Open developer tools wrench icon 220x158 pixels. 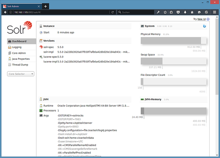(x=158, y=12)
